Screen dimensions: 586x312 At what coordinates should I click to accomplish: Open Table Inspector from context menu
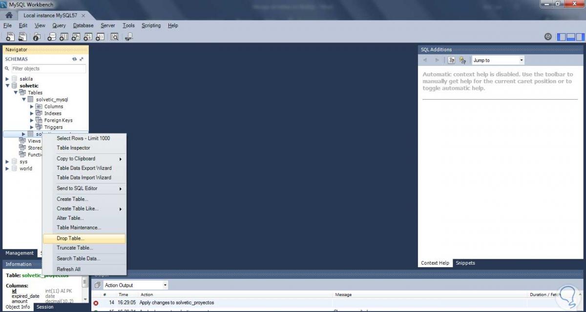[x=84, y=148]
